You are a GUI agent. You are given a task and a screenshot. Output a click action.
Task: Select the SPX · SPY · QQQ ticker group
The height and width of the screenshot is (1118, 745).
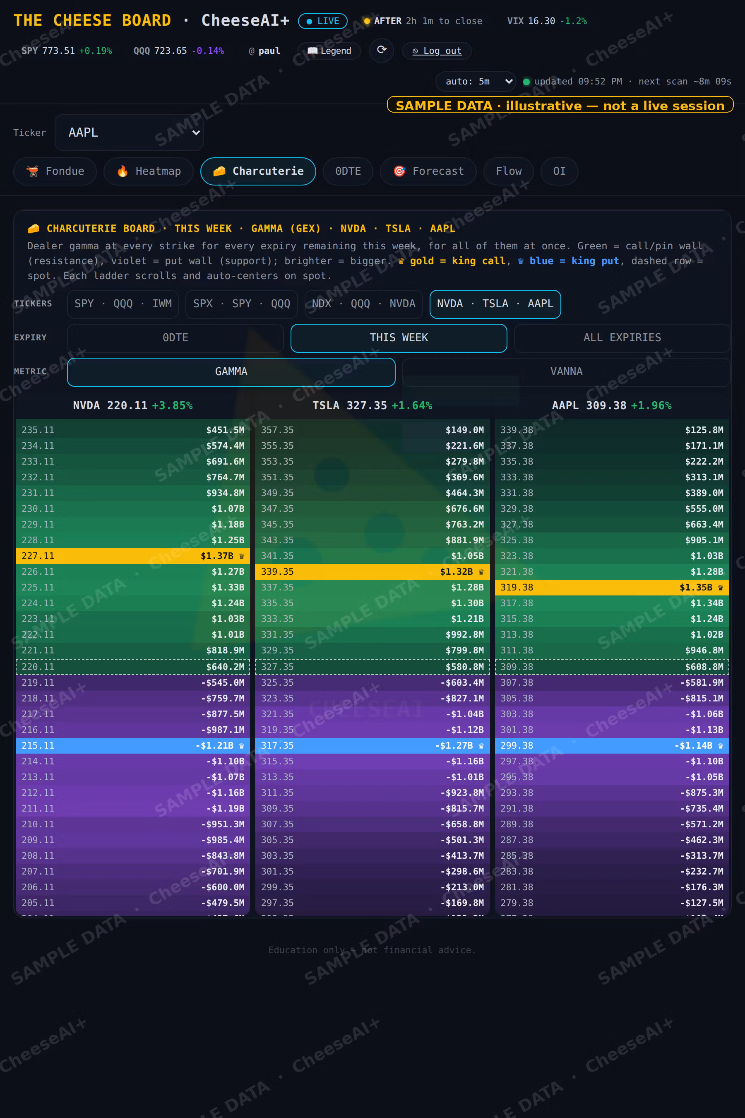point(241,304)
